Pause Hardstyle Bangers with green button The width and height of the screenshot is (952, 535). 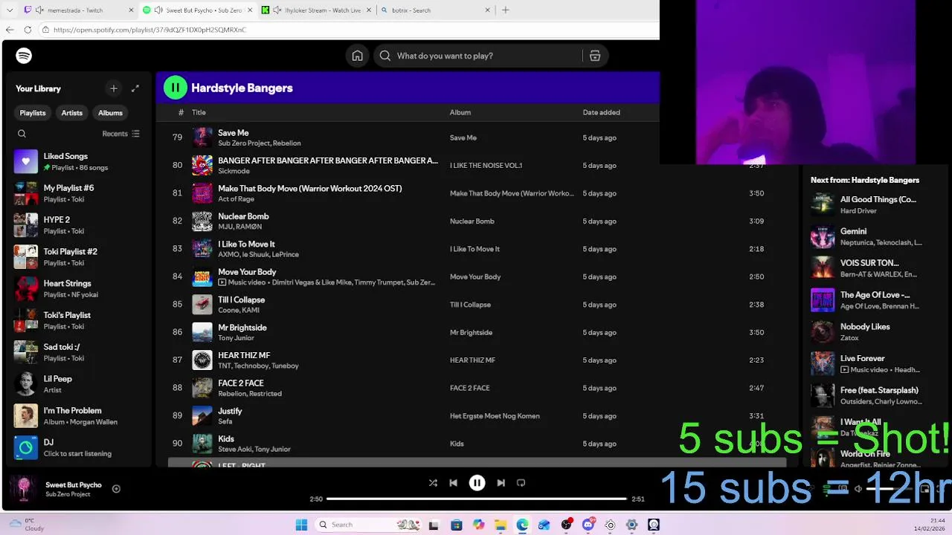pos(176,88)
